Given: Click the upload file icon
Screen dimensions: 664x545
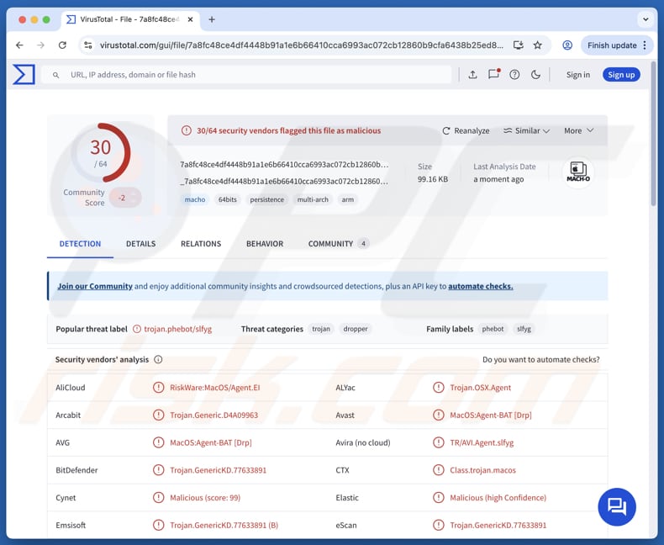Looking at the screenshot, I should pos(472,75).
